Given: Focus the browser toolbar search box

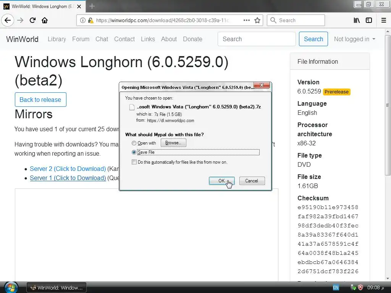Looking at the screenshot, I should 296,20.
